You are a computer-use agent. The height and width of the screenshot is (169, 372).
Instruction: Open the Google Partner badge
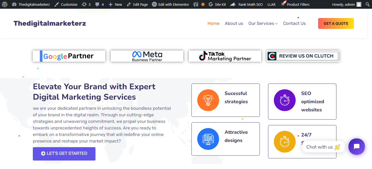pyautogui.click(x=69, y=56)
